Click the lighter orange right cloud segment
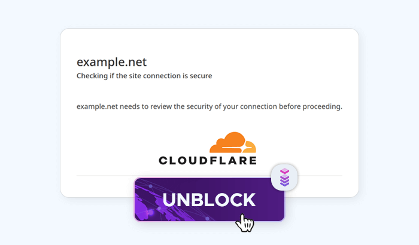 click(x=250, y=146)
